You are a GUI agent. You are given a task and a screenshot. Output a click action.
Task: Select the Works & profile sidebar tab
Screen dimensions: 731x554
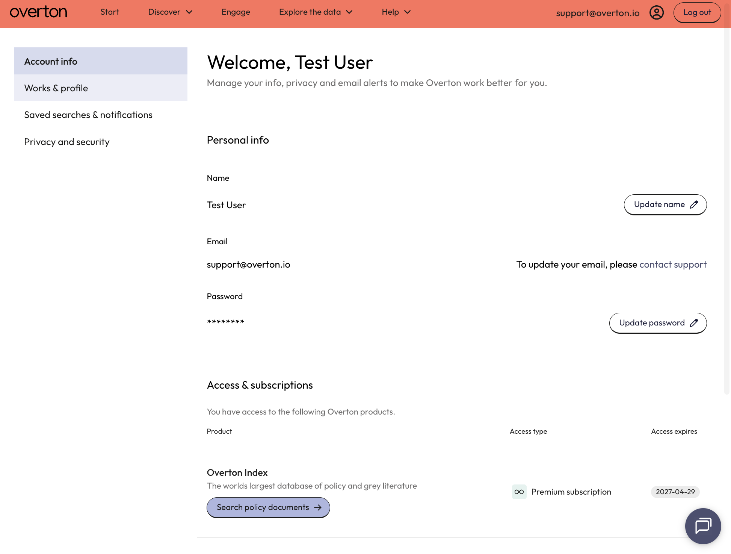pos(101,88)
